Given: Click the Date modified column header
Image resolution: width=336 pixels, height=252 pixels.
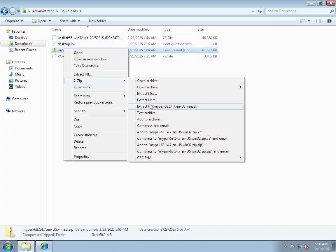Looking at the screenshot, I should (143, 29).
